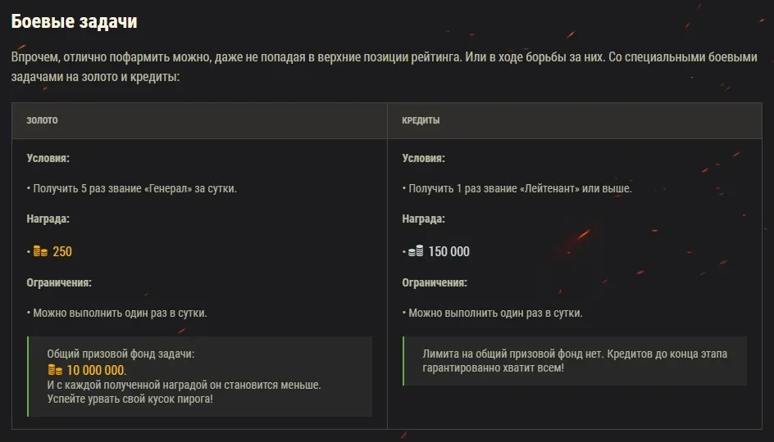
Task: Click the 10 000 000 prize fund amount
Action: (x=97, y=370)
